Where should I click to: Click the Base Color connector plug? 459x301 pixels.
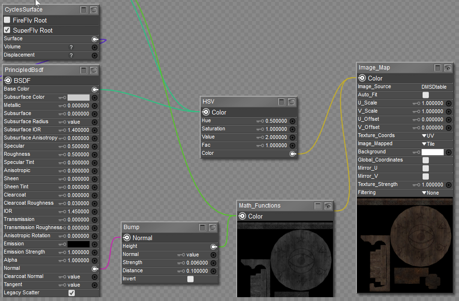[95, 89]
